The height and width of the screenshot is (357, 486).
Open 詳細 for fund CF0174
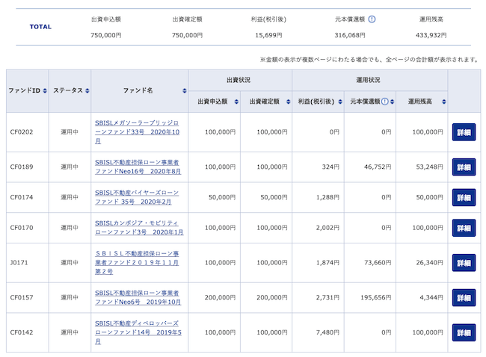(464, 197)
